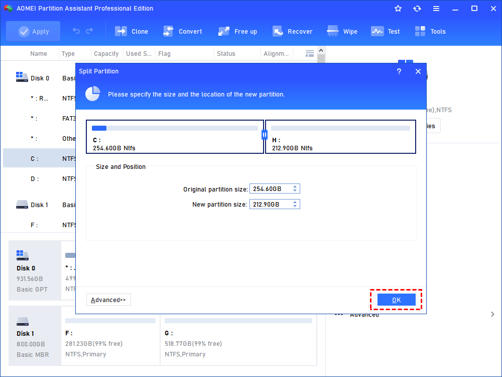502x377 pixels.
Task: Open the Free up tool
Action: tap(237, 31)
